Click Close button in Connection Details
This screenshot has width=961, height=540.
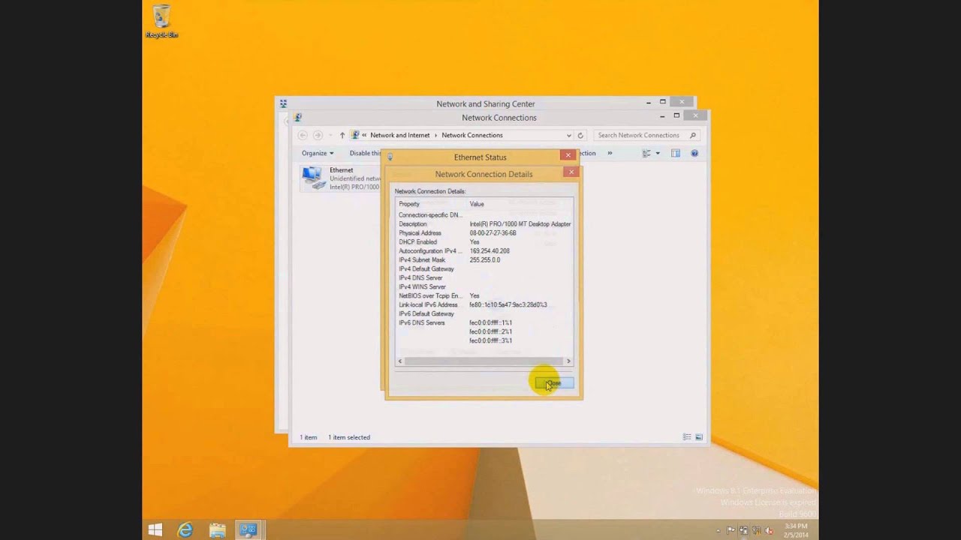pyautogui.click(x=554, y=383)
